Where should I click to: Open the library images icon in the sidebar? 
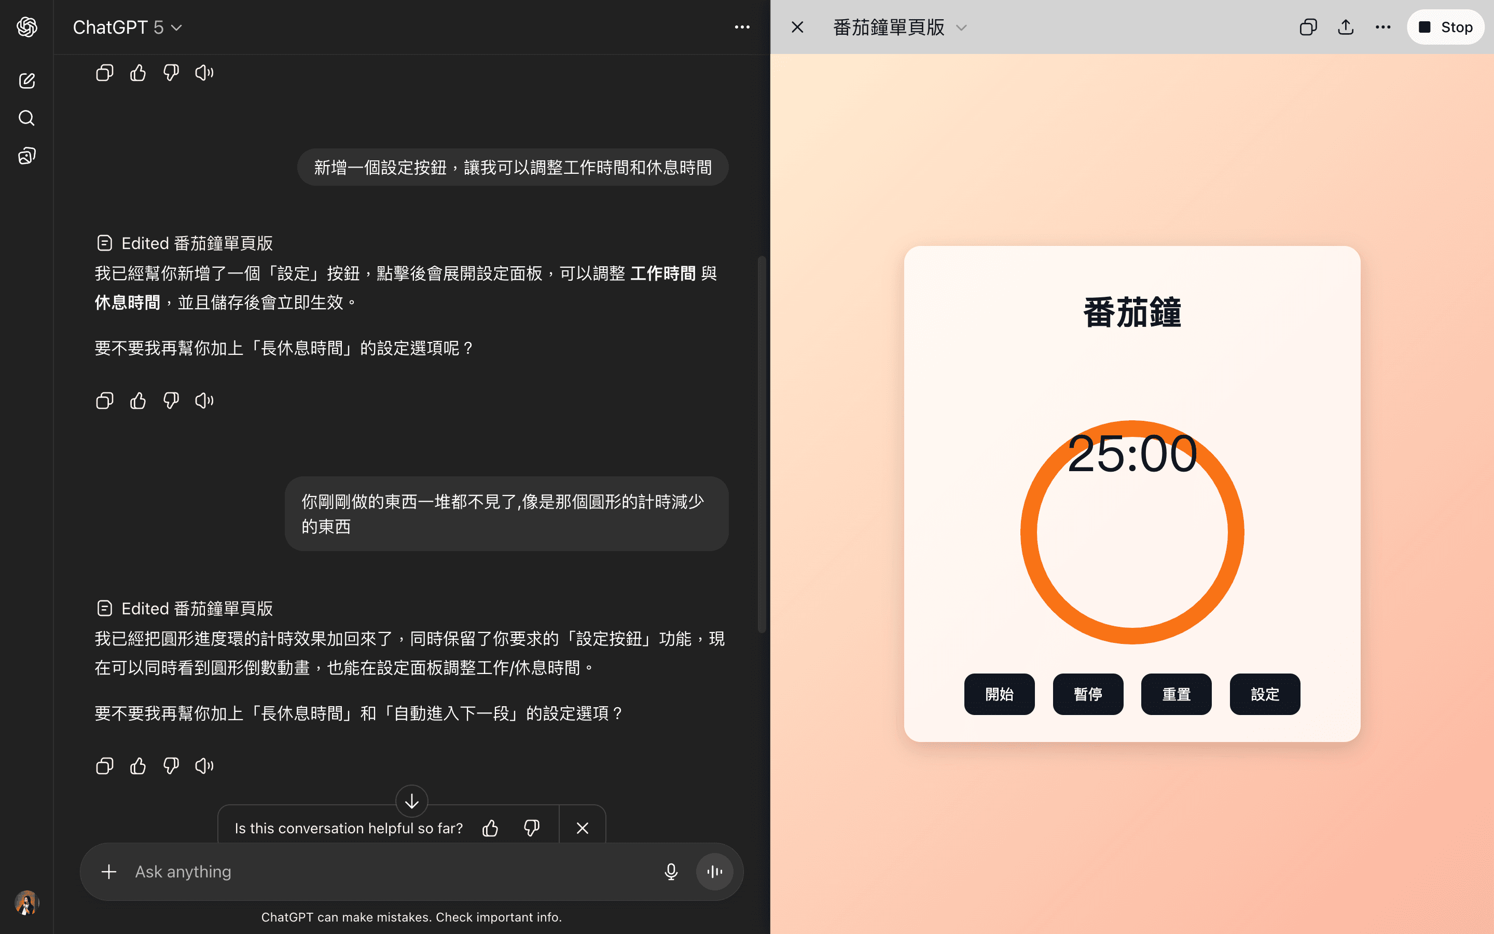26,156
